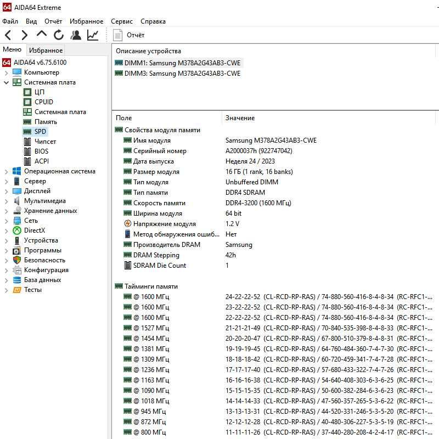Select DIMM3: Samsung M378A2G43AB3-CWE device
Viewport: 439px width, 439px height.
click(x=182, y=74)
